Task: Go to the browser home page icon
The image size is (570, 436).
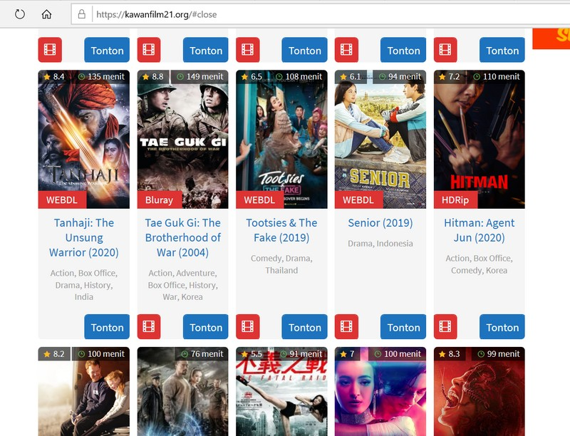Action: 46,14
